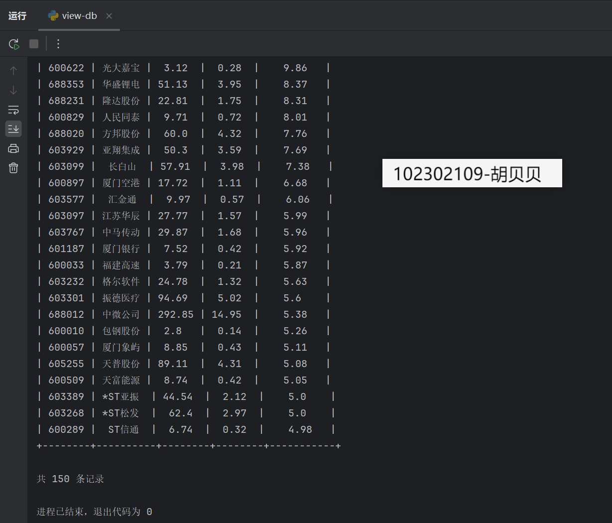Select stock code 688353
Screen dimensions: 612x523
(66, 84)
